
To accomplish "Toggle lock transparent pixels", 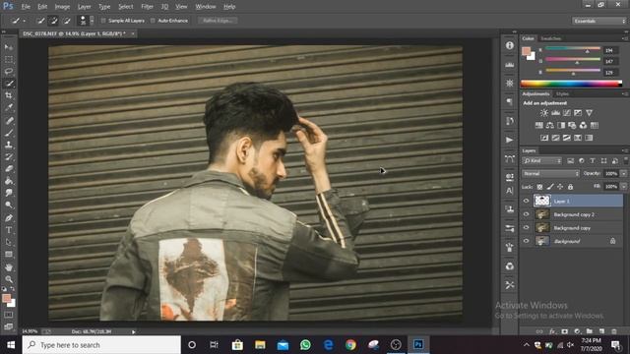I will tap(539, 187).
